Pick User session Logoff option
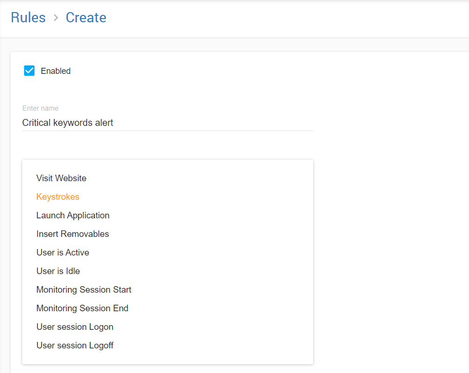 [75, 346]
